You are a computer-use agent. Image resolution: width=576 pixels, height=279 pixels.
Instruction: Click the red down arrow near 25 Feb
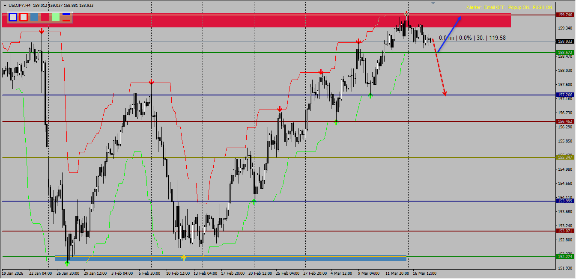280,110
